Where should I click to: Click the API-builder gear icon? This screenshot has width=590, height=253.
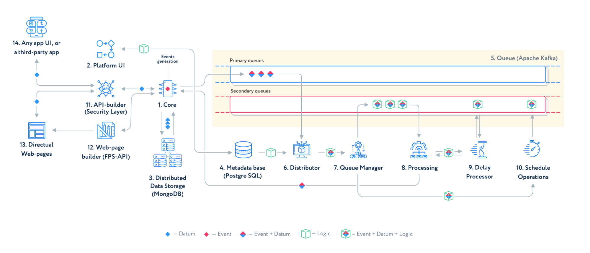(x=106, y=89)
